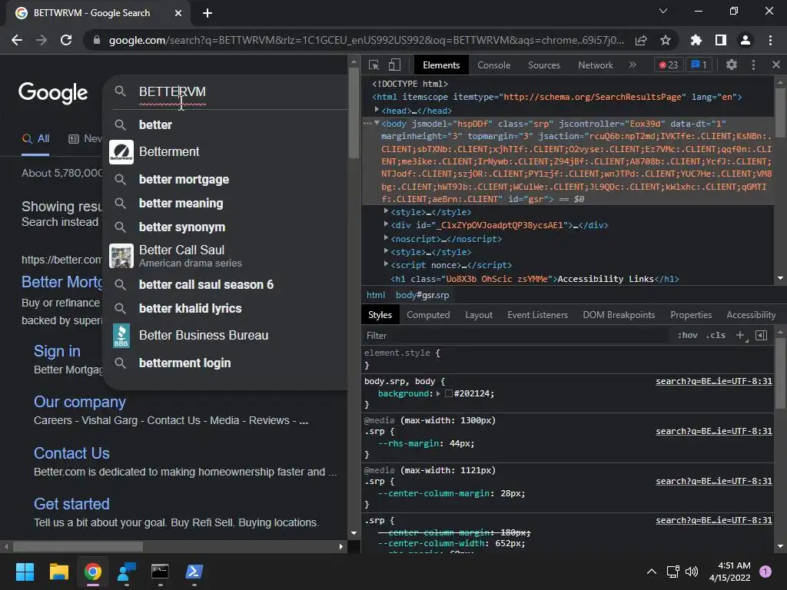Expand the background property value triangle
Viewport: 787px width, 590px height.
tap(438, 393)
